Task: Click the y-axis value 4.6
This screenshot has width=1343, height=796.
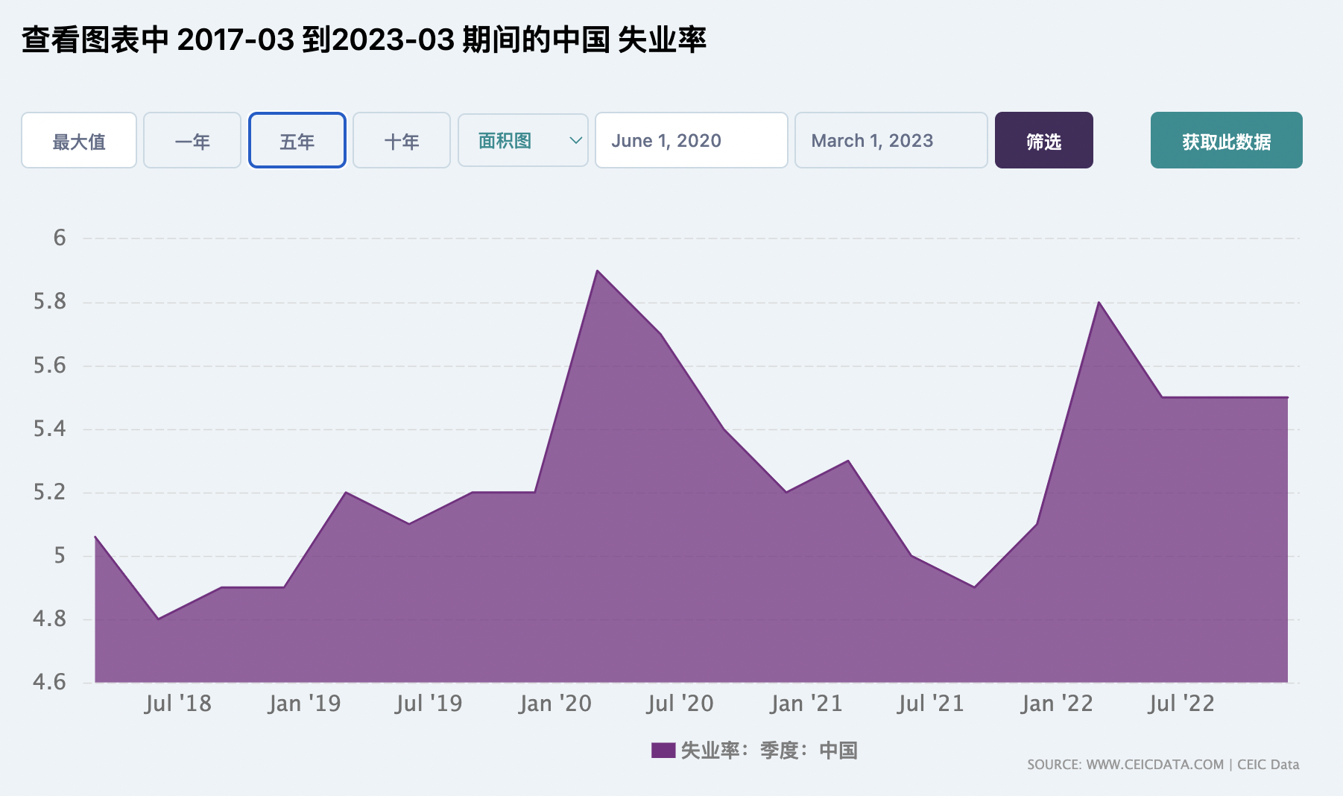Action: point(50,682)
